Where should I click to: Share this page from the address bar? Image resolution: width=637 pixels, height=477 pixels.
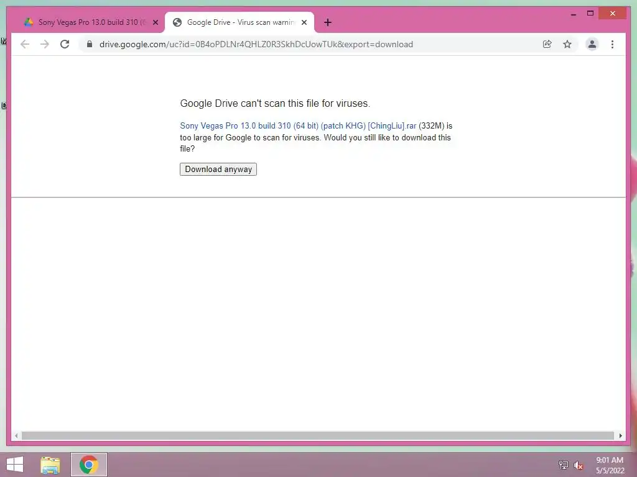[547, 44]
